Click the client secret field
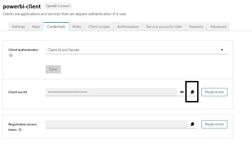Viewport: 252px width, 156px height. [111, 92]
